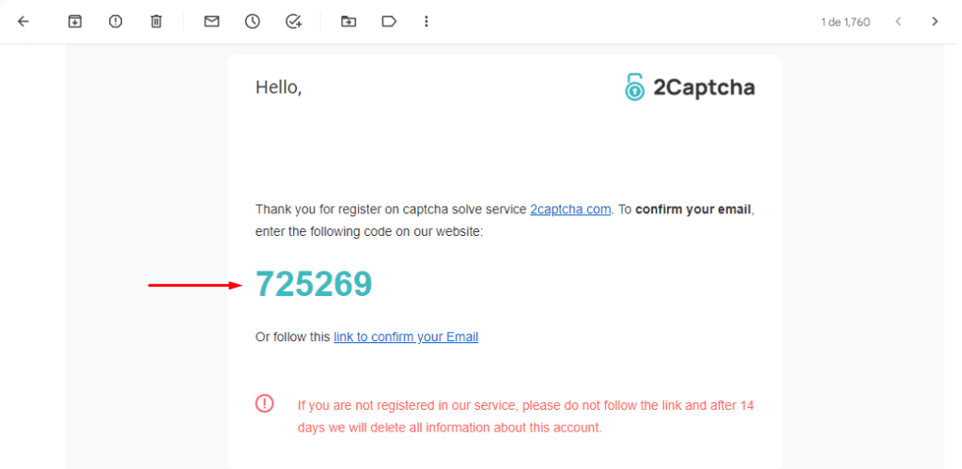Image resolution: width=962 pixels, height=469 pixels.
Task: Go to the older email chevron
Action: click(x=935, y=22)
